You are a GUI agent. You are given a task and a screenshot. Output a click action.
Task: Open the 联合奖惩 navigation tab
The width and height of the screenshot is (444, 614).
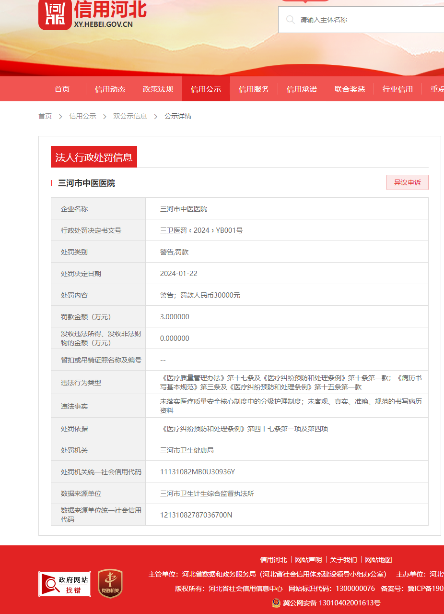click(350, 89)
